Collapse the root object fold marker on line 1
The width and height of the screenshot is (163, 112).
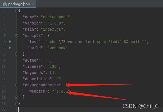tap(17, 11)
